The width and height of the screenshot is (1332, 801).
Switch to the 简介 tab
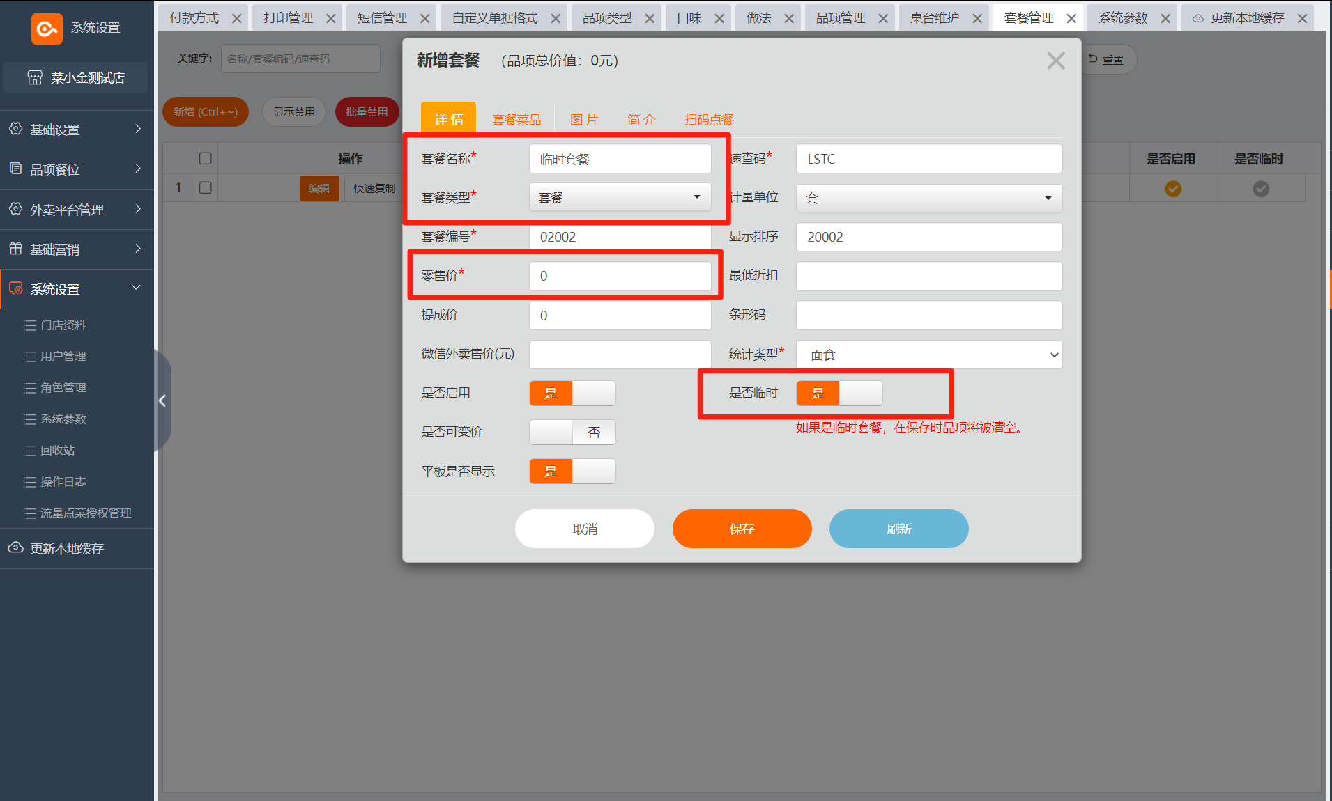tap(641, 120)
